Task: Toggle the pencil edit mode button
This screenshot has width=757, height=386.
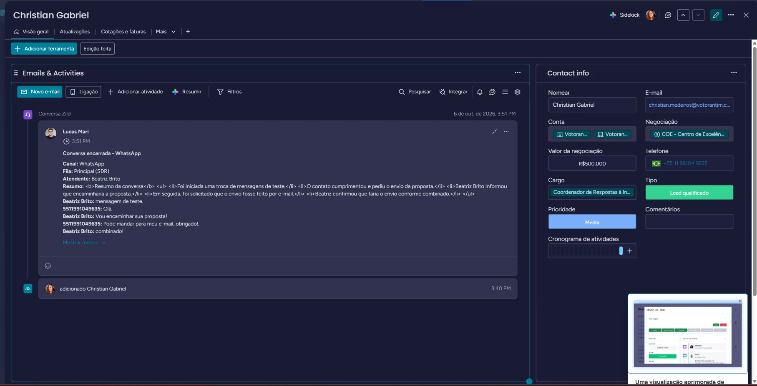Action: point(716,15)
